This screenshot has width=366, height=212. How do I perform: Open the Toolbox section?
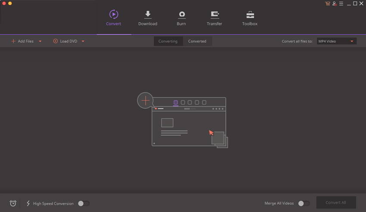coord(250,18)
